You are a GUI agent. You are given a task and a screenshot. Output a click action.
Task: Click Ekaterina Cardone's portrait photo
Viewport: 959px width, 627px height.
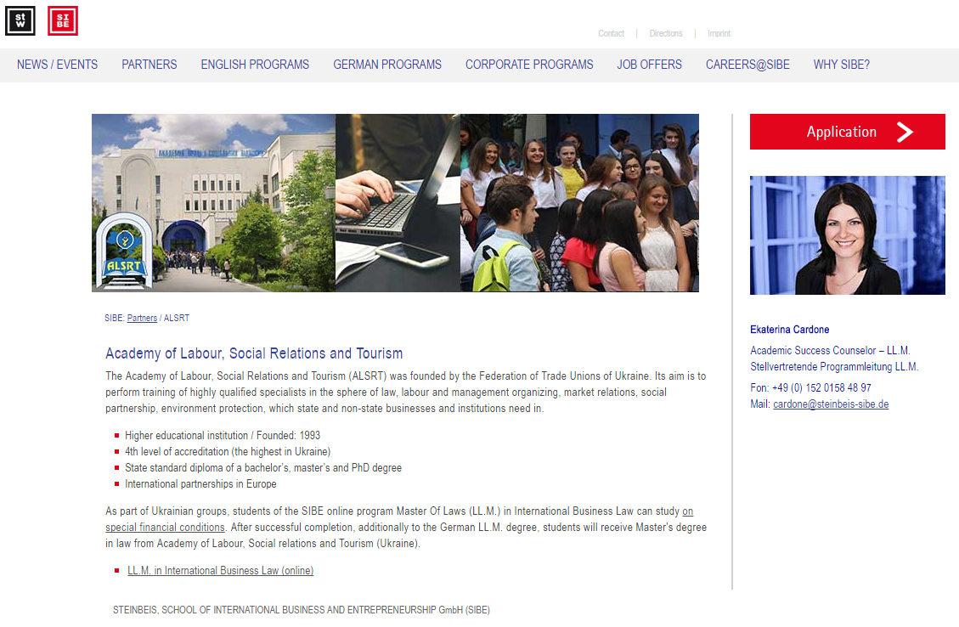(848, 235)
